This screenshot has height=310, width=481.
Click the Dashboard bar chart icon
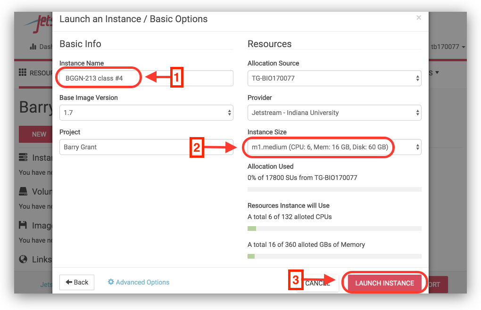point(33,47)
